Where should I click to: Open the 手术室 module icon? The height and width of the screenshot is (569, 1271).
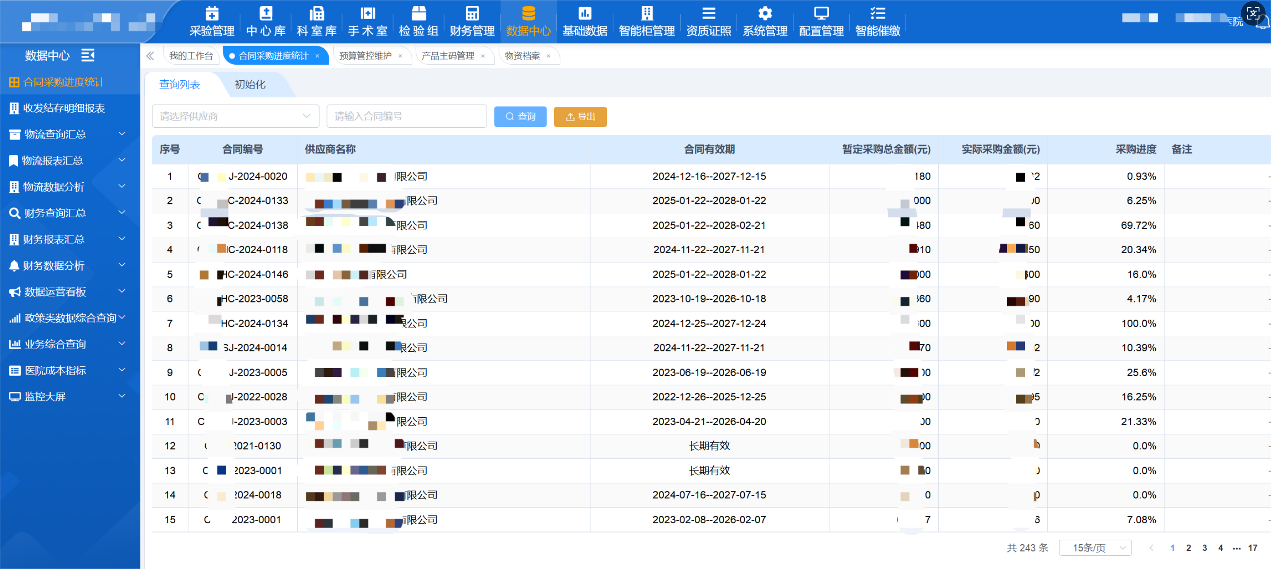368,13
